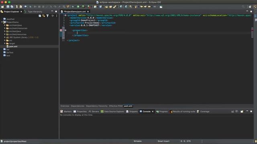Select the JavaTest project
257x144 pixels.
click(10, 19)
